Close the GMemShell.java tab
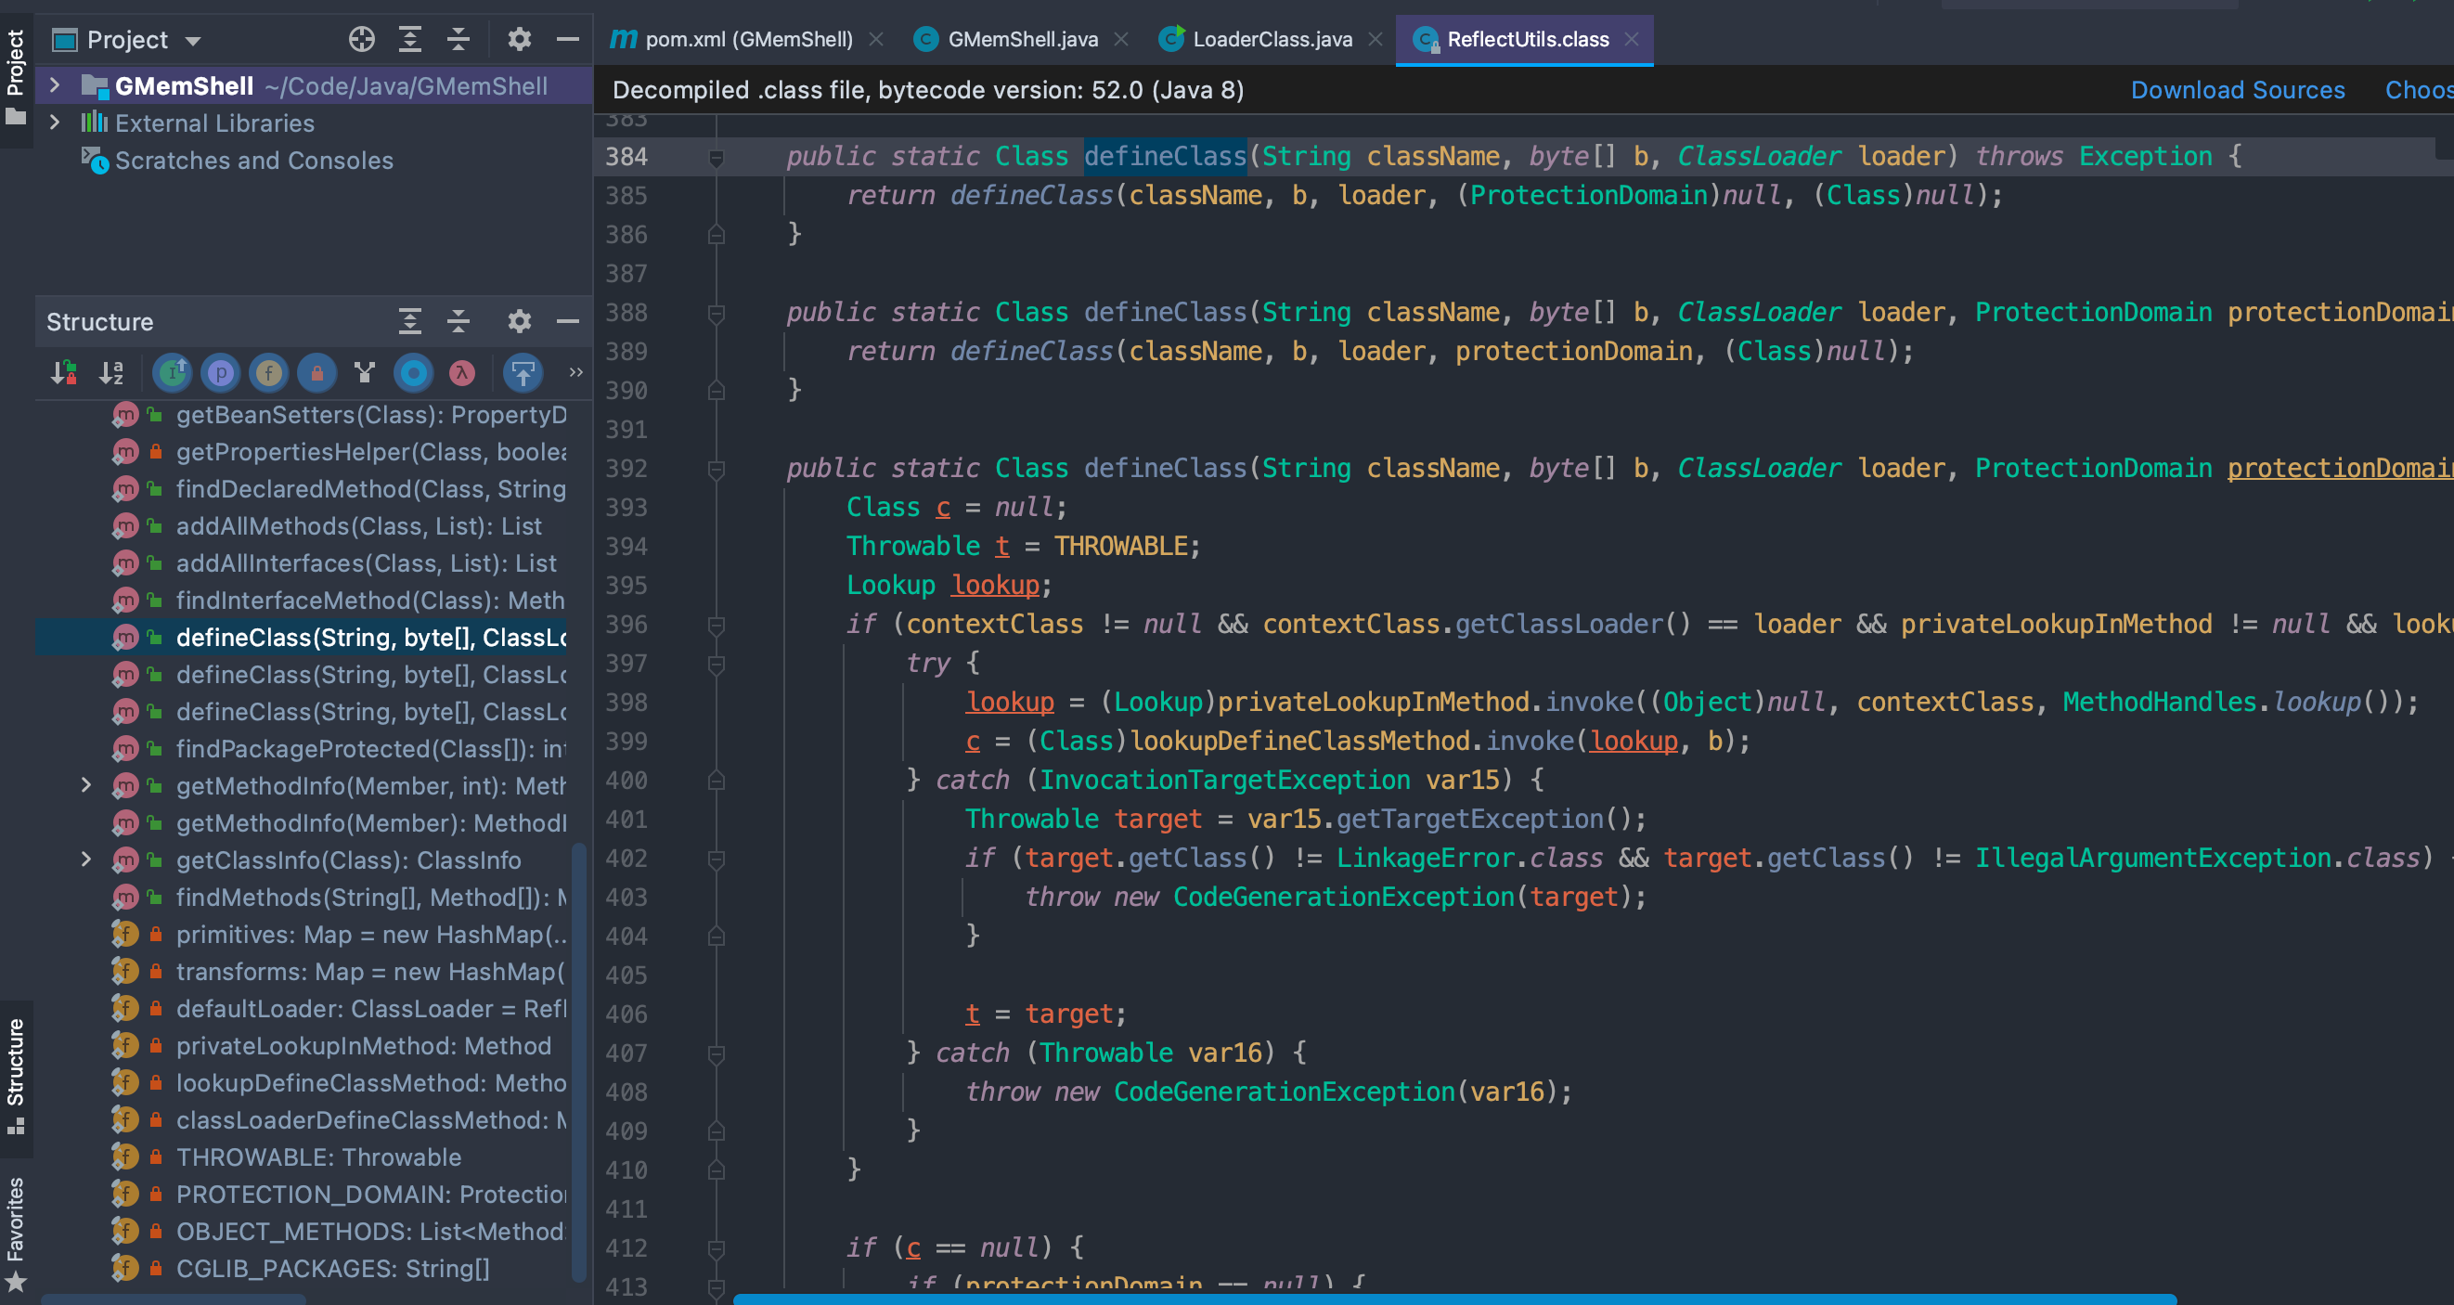This screenshot has height=1305, width=2454. pos(1121,39)
